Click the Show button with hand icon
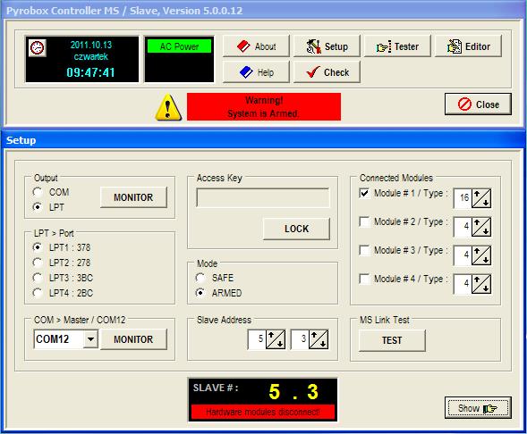The height and width of the screenshot is (434, 527). coord(478,408)
